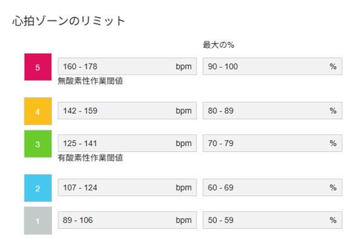Select the 160 - 178 bpm field
The image size is (354, 241).
click(x=127, y=67)
